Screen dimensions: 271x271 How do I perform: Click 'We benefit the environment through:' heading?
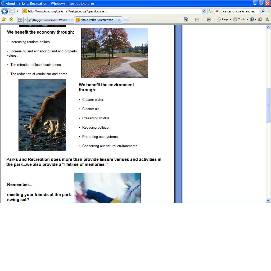pos(106,87)
